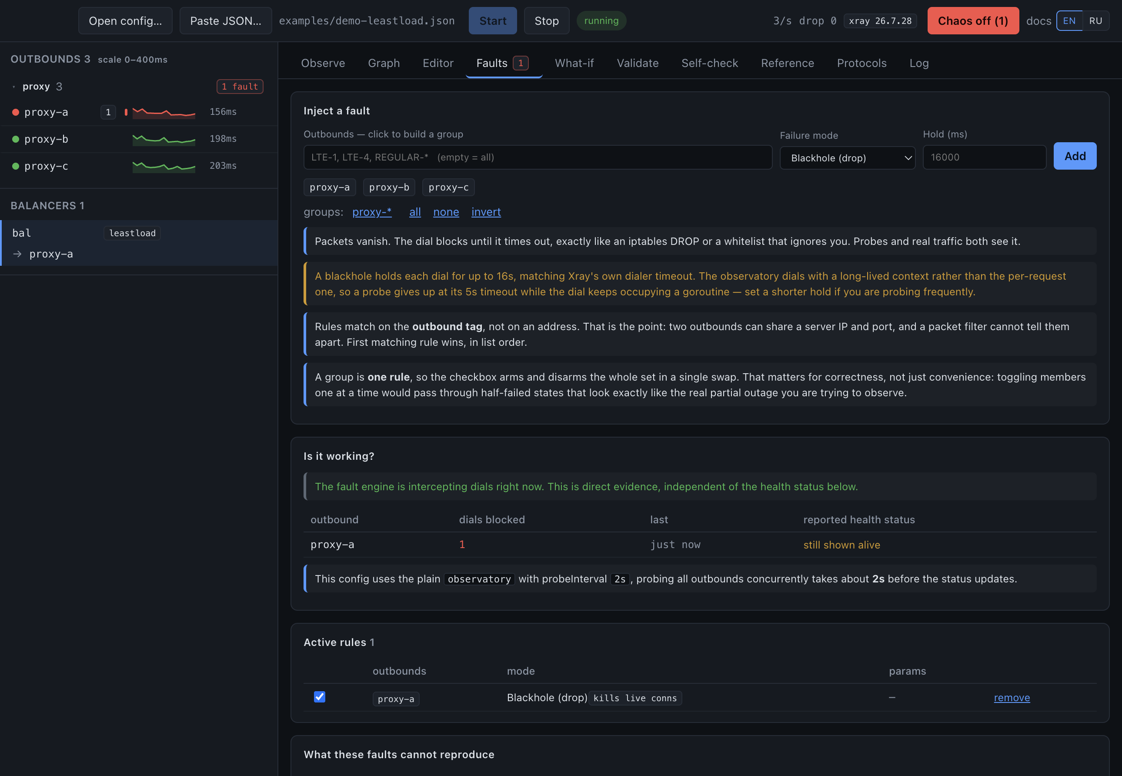Click the Paste JSON... button
The width and height of the screenshot is (1122, 776).
[x=226, y=21]
